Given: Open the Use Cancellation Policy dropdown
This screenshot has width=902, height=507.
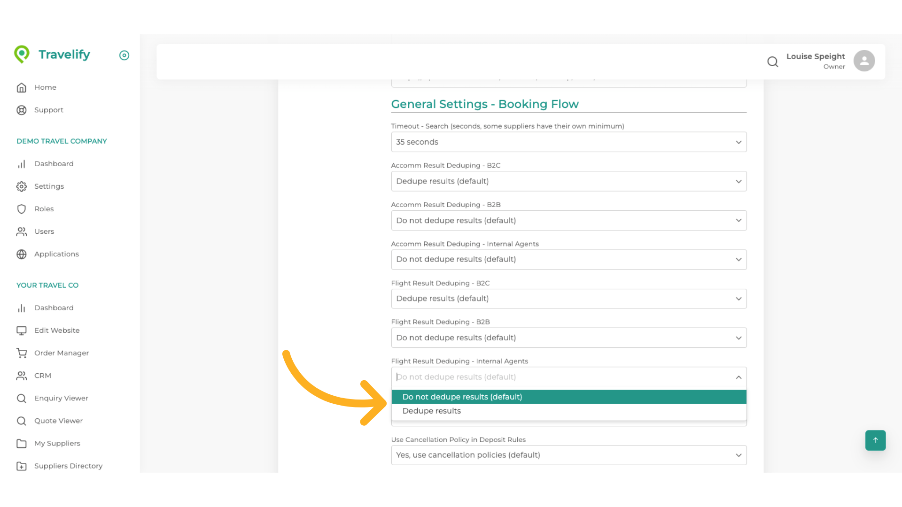Looking at the screenshot, I should coord(568,455).
